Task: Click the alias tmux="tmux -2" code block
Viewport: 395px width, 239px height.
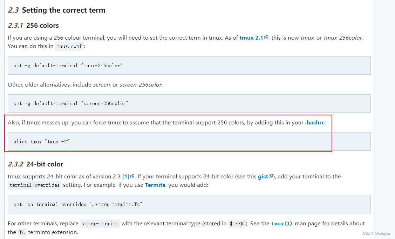Action: (x=189, y=142)
